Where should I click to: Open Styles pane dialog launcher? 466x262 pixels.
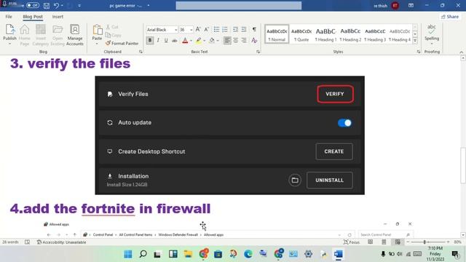point(419,52)
